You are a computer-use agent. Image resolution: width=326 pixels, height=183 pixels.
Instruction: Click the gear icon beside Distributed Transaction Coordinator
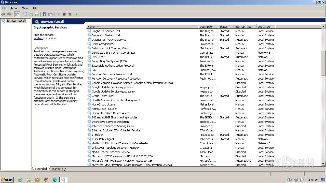pyautogui.click(x=89, y=53)
